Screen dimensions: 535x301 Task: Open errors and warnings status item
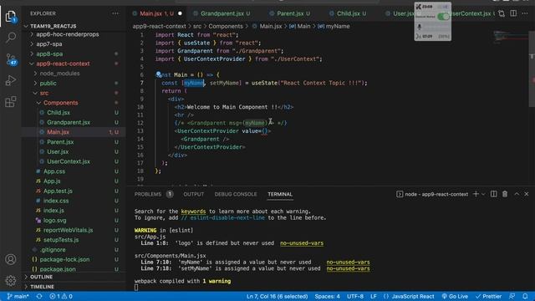tap(61, 296)
